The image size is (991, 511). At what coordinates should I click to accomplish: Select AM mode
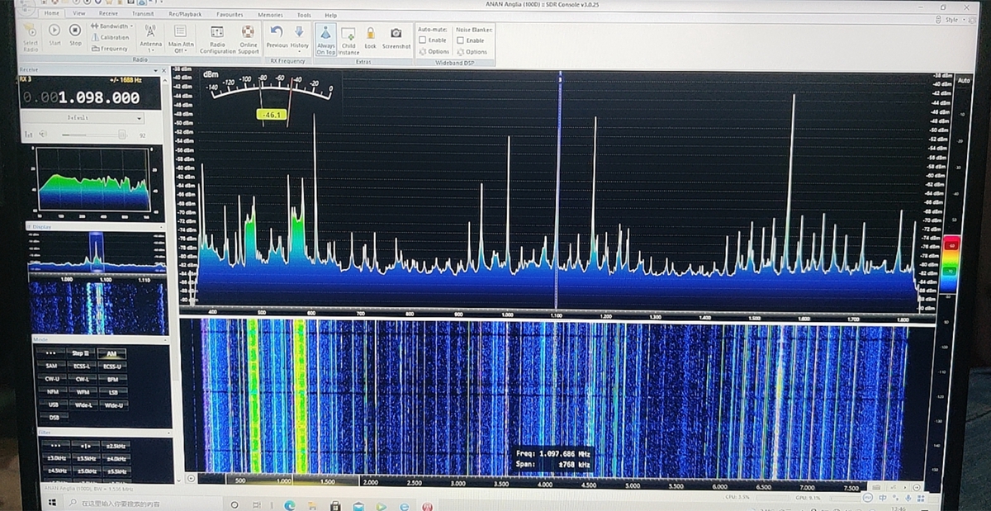(x=111, y=353)
